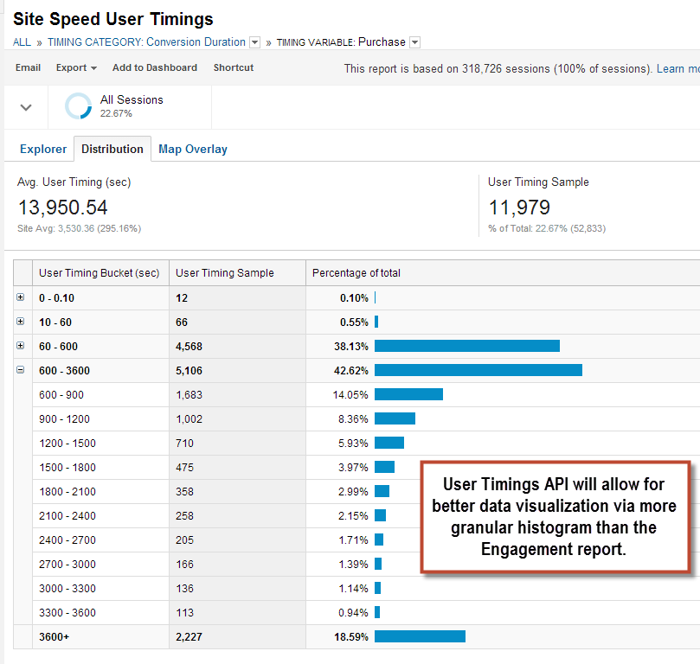Image resolution: width=700 pixels, height=664 pixels.
Task: Follow the ALL breadcrumb link
Action: pos(22,42)
